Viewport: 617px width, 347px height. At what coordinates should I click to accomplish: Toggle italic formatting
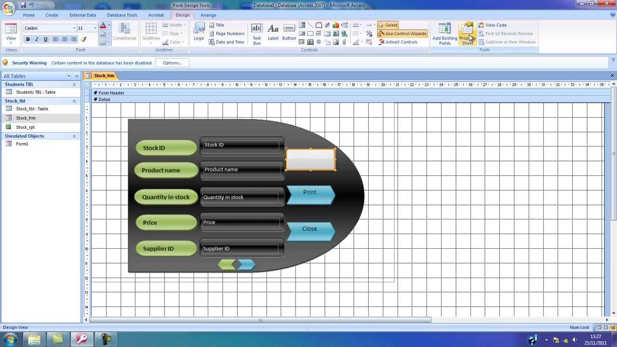coord(37,40)
